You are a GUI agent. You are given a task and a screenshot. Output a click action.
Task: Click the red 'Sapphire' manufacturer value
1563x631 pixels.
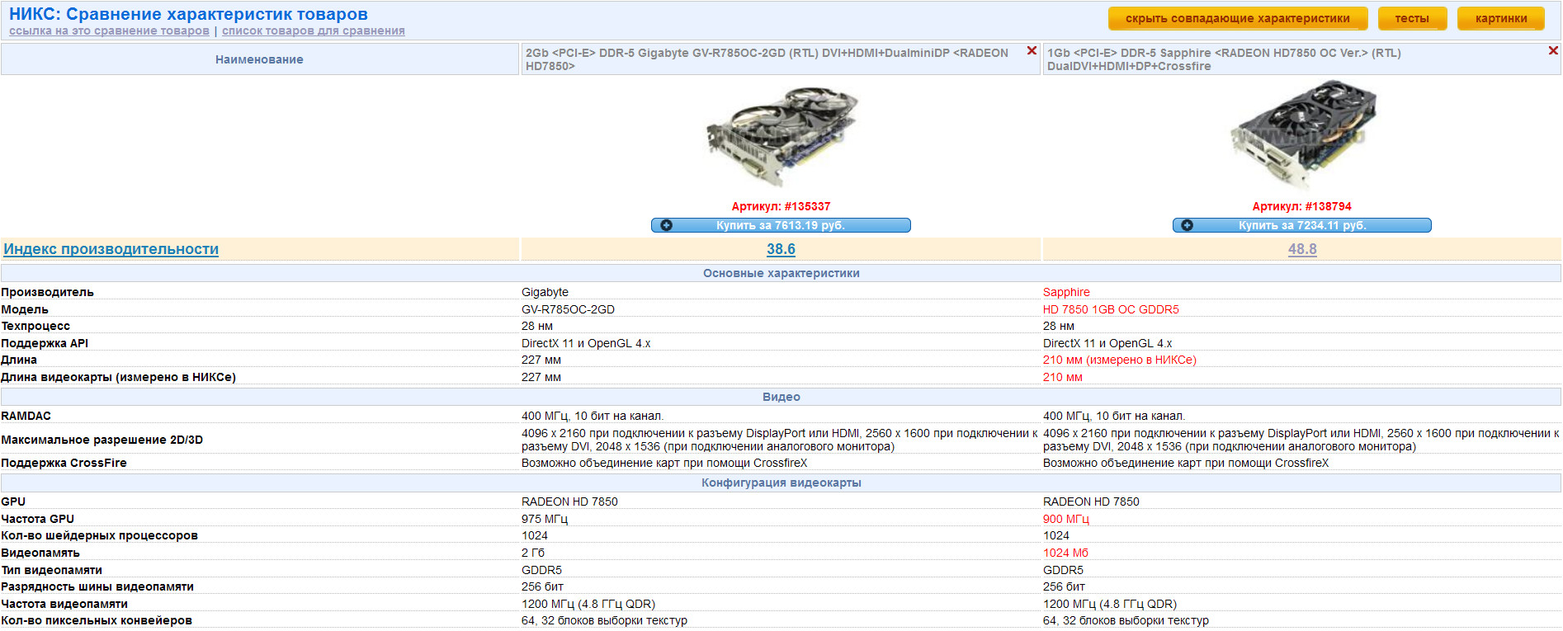point(1066,292)
